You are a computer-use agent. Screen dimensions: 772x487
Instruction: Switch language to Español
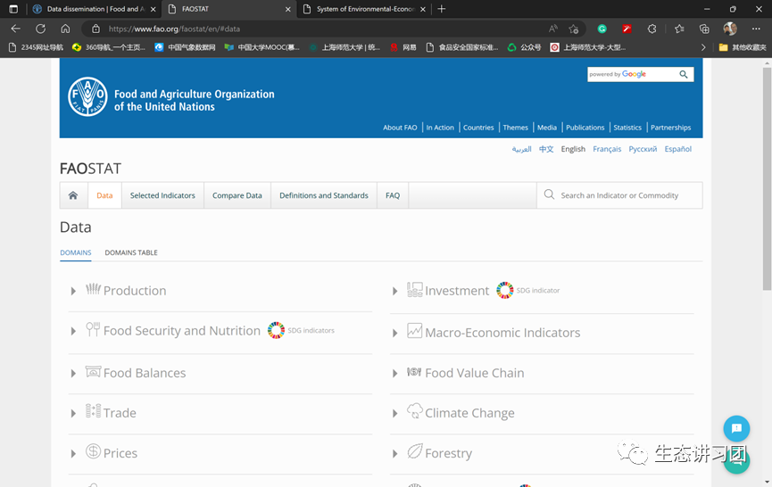click(678, 149)
